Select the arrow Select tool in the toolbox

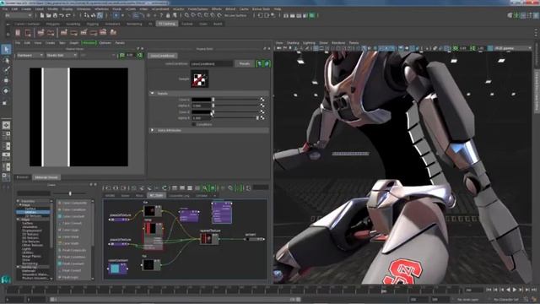coord(6,49)
